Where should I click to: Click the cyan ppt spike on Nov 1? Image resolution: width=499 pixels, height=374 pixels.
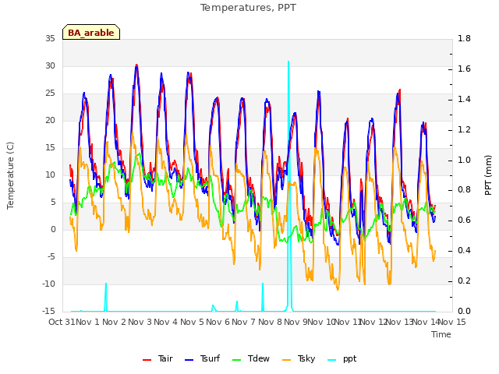106,297
